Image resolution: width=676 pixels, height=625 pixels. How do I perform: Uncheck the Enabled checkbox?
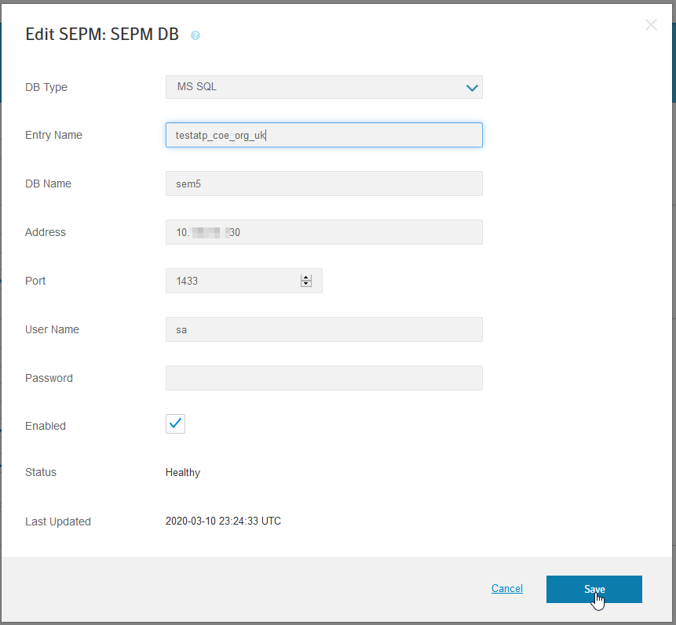(175, 423)
